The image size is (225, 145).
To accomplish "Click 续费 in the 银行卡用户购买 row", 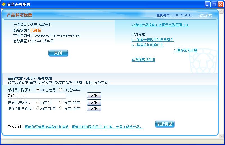I will tap(94, 108).
